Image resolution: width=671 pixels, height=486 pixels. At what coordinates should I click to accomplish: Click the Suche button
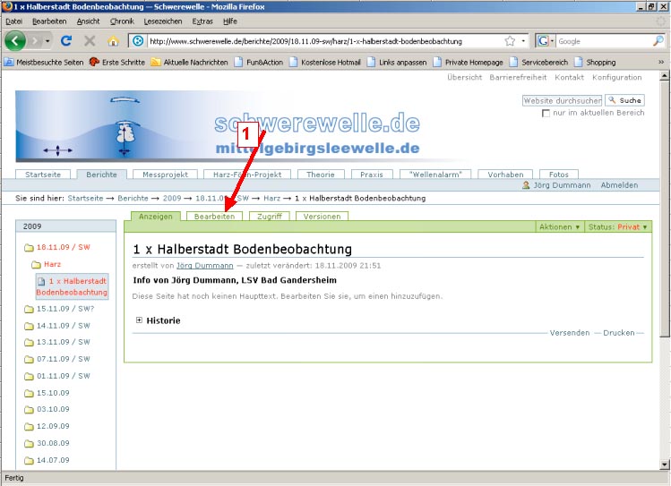tap(624, 100)
